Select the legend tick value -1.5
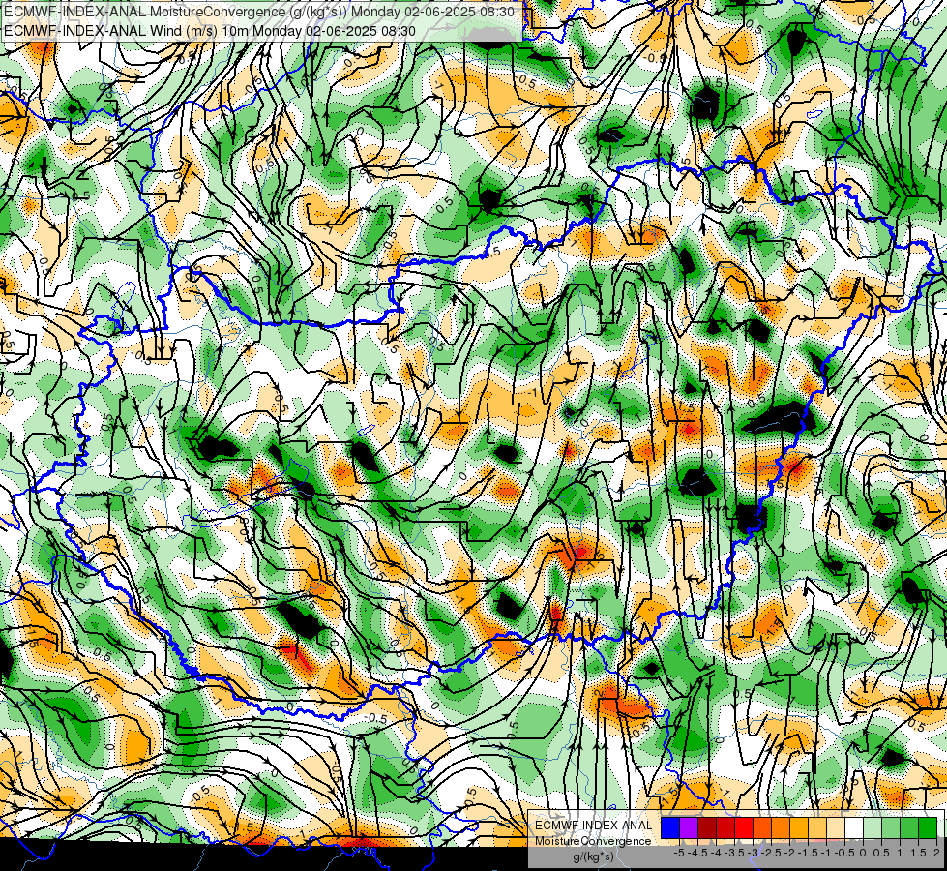Screen dimensions: 947x871 [x=808, y=853]
